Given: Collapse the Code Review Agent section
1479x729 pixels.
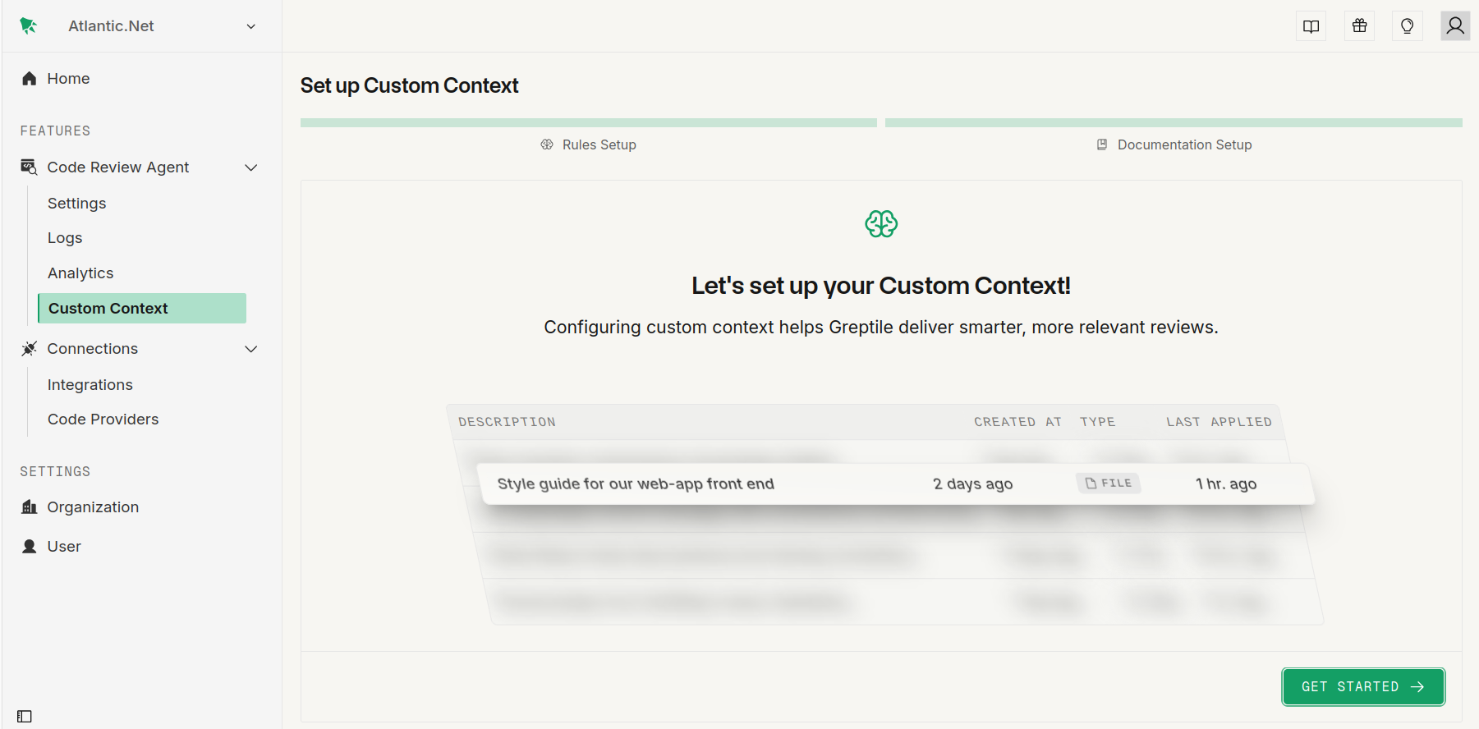Looking at the screenshot, I should click(x=251, y=167).
